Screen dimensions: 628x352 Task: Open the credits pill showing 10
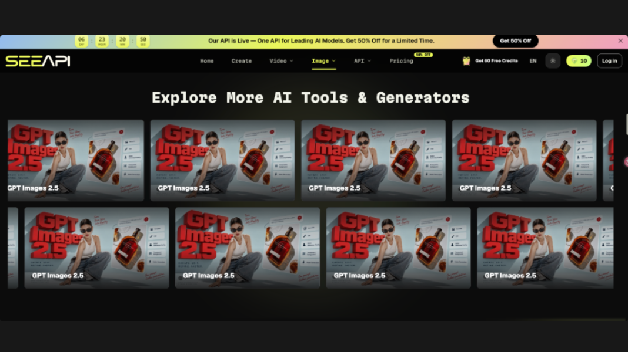[579, 61]
